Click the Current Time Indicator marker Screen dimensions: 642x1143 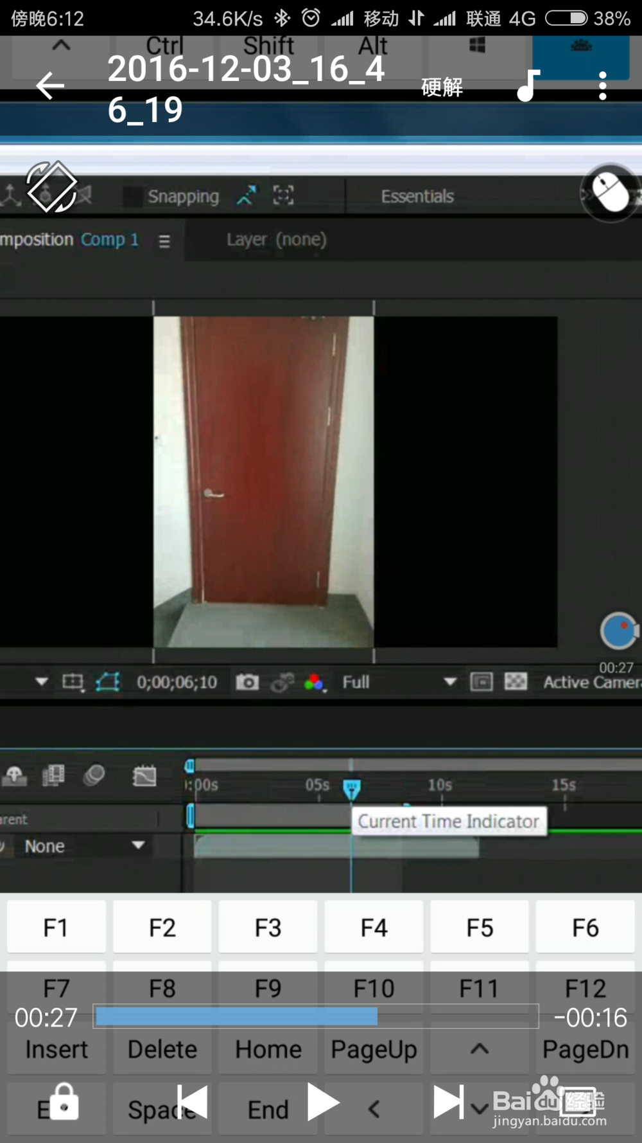(351, 788)
